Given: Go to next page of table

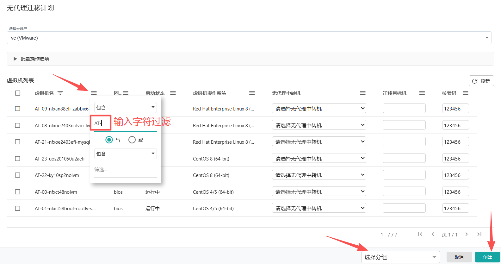Looking at the screenshot, I should click(x=467, y=234).
